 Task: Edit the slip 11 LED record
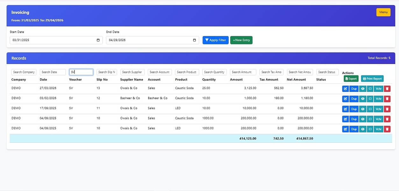(346, 109)
